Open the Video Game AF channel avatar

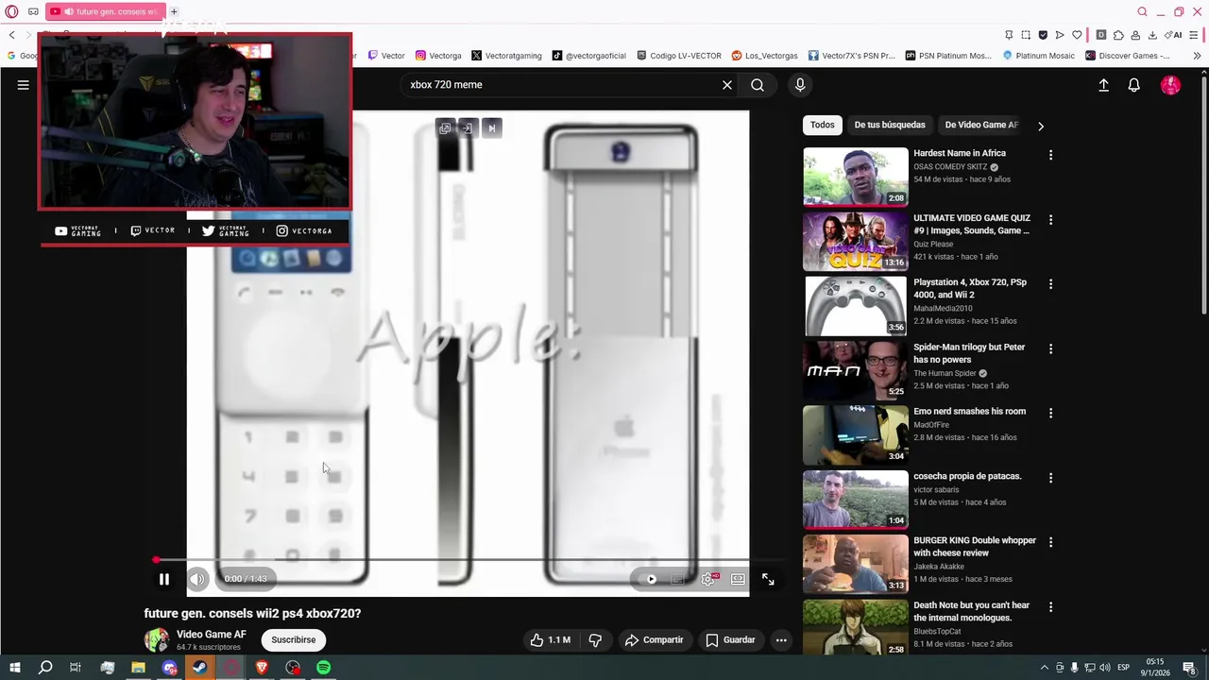[x=157, y=639]
